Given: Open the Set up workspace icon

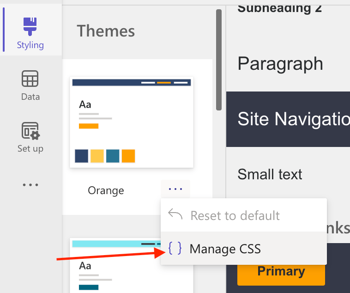Looking at the screenshot, I should click(x=30, y=137).
